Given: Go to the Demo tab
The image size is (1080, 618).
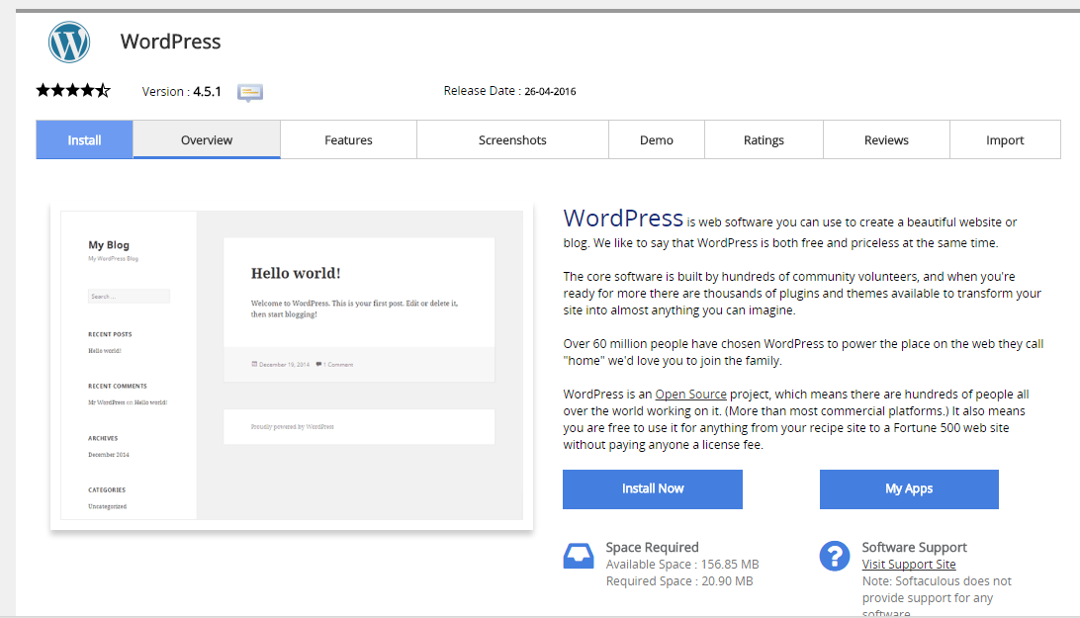Looking at the screenshot, I should click(x=657, y=139).
